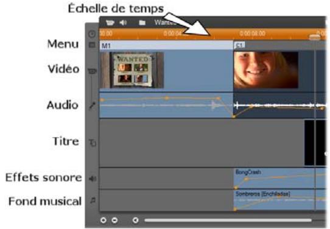330x229 pixels.
Task: Zoom in the timeline with plus button
Action: pos(104,220)
